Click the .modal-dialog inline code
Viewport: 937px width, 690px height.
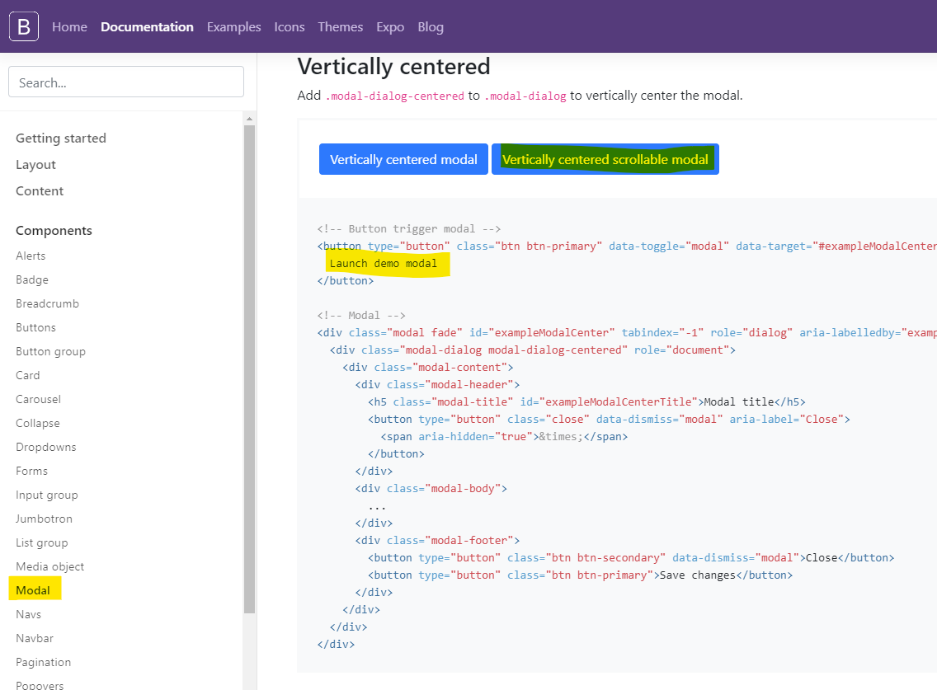tap(525, 96)
